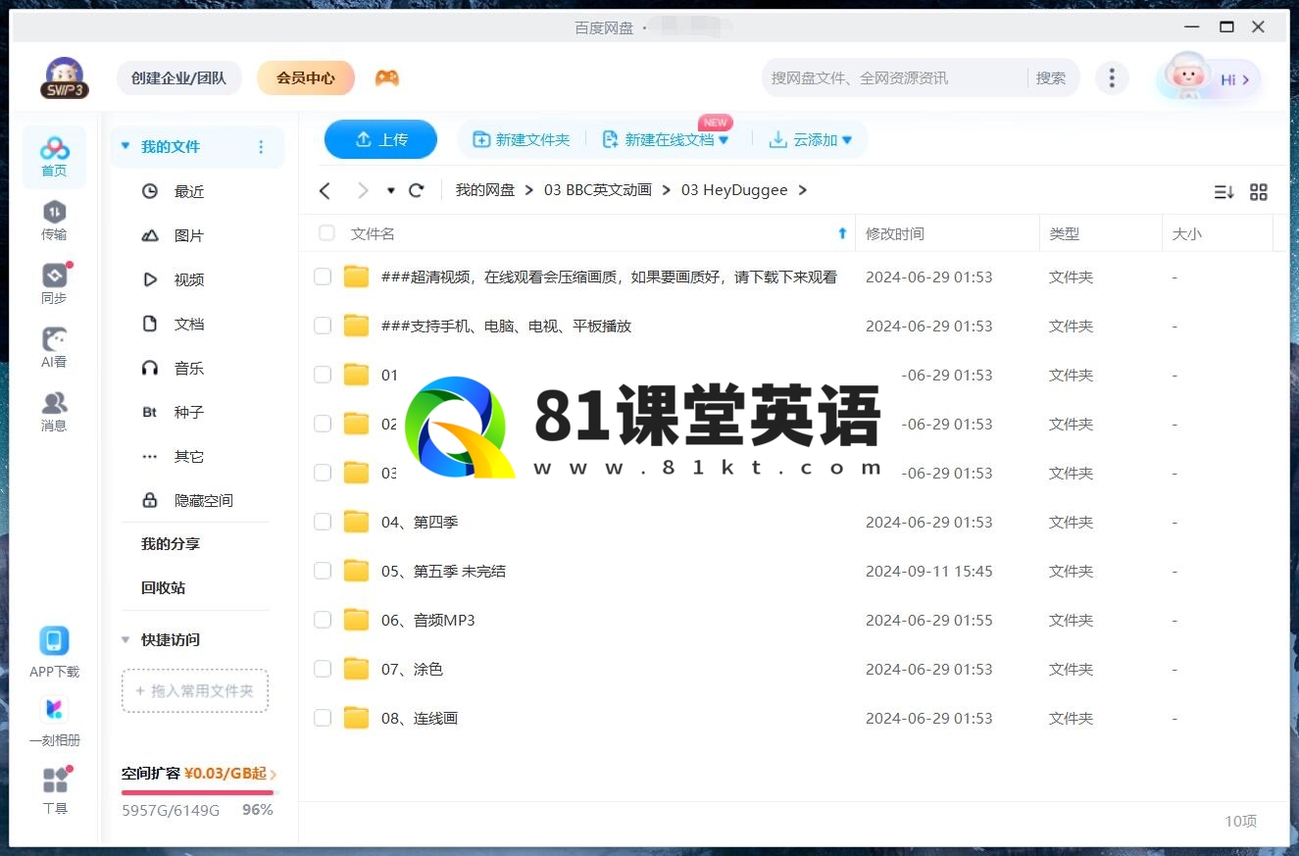This screenshot has width=1299, height=856.
Task: Open the navigation history dropdown arrow
Action: pyautogui.click(x=391, y=190)
